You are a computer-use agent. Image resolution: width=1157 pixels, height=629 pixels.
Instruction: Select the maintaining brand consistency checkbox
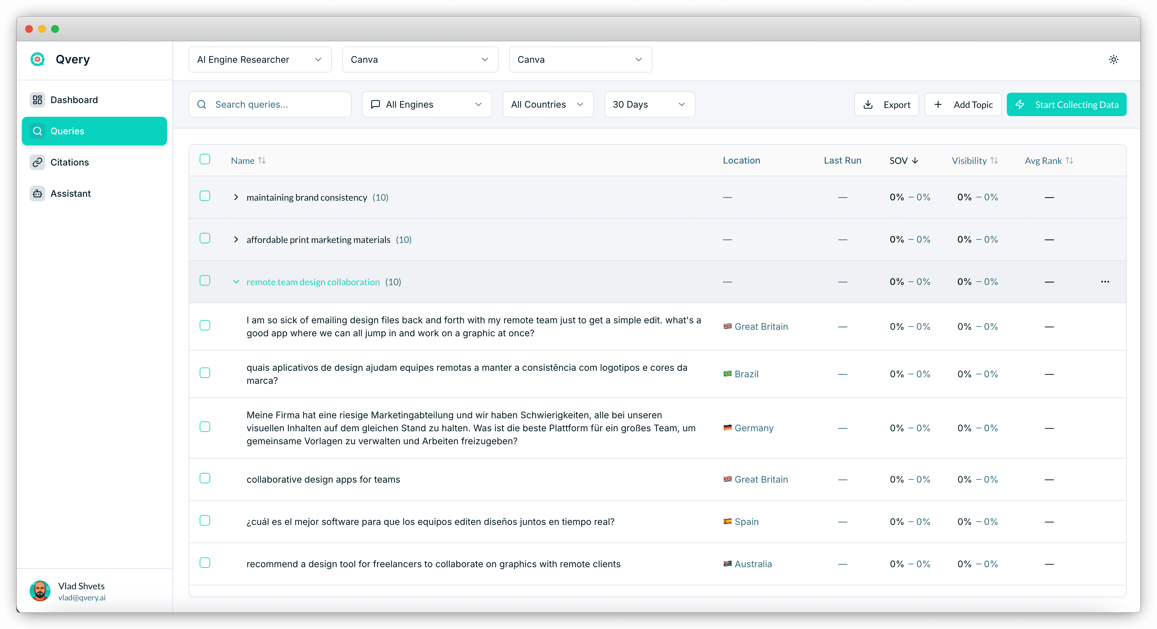[x=205, y=196]
